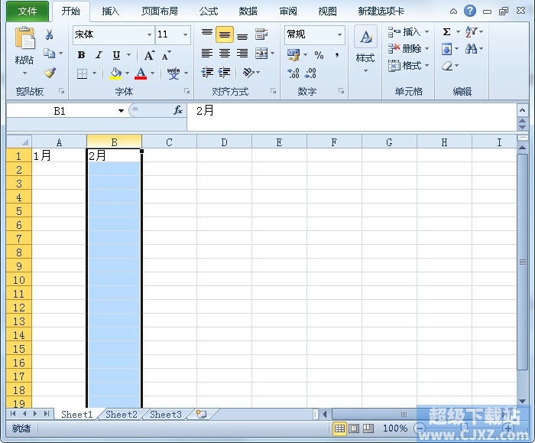
Task: Apply comma style
Action: 337,54
